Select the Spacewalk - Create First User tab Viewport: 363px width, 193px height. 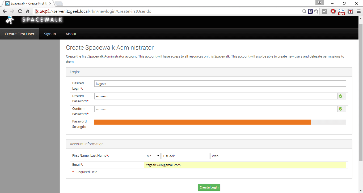[x=27, y=3]
